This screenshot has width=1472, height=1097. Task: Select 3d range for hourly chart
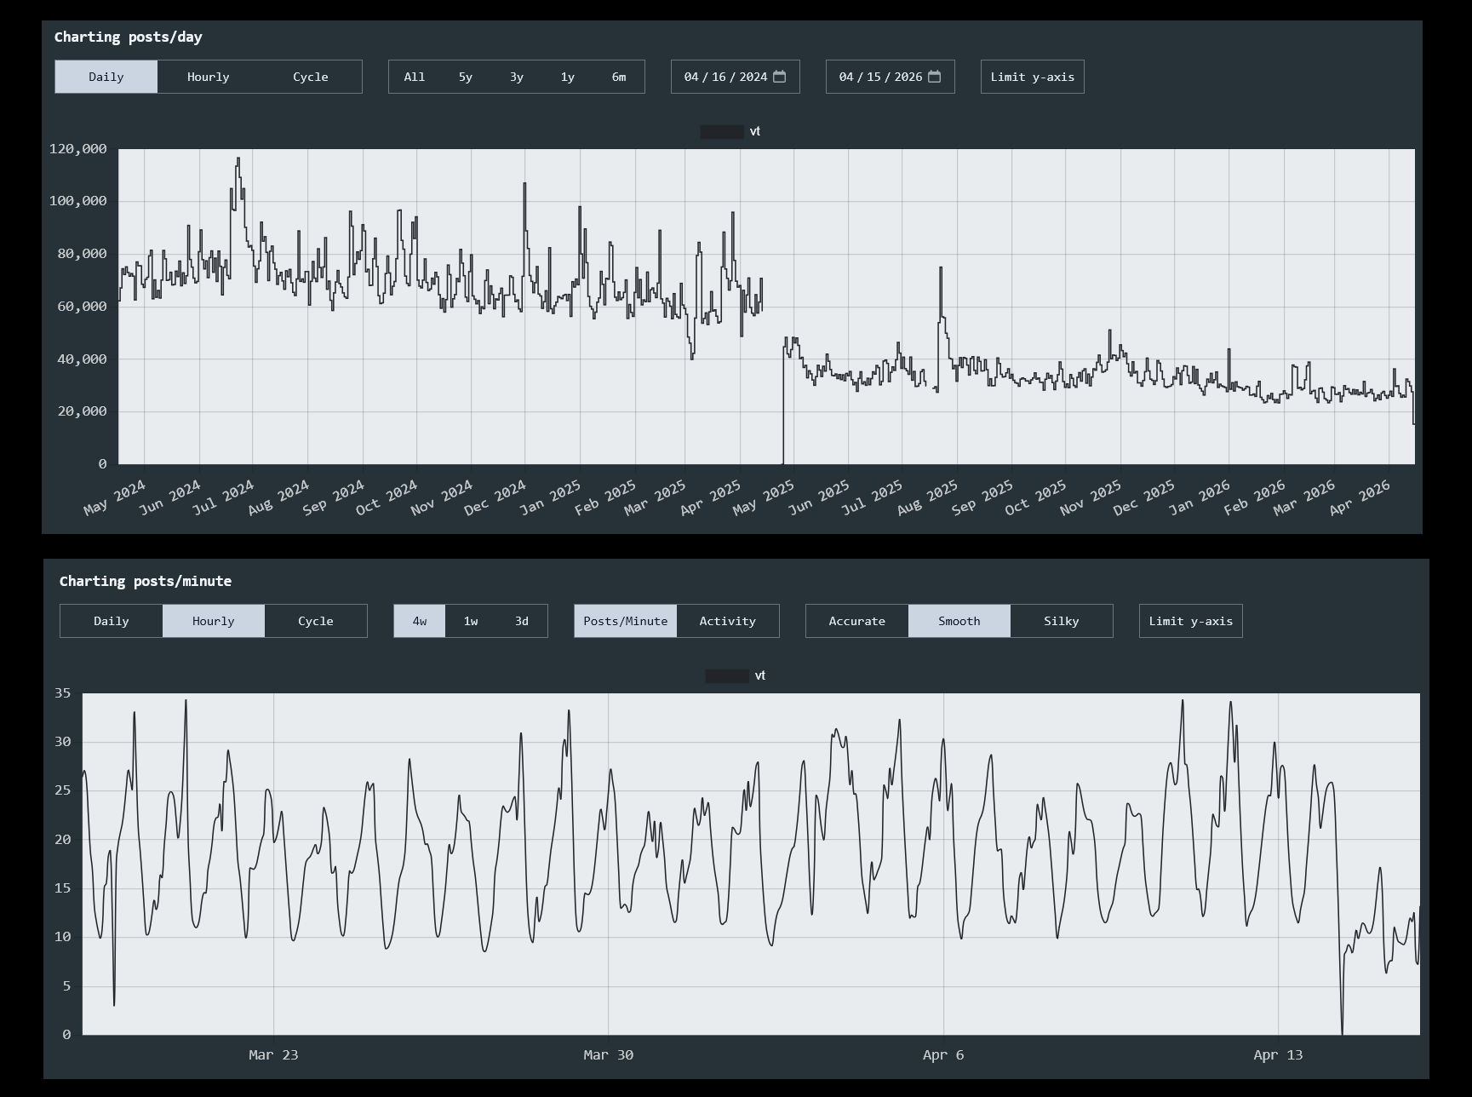(522, 621)
